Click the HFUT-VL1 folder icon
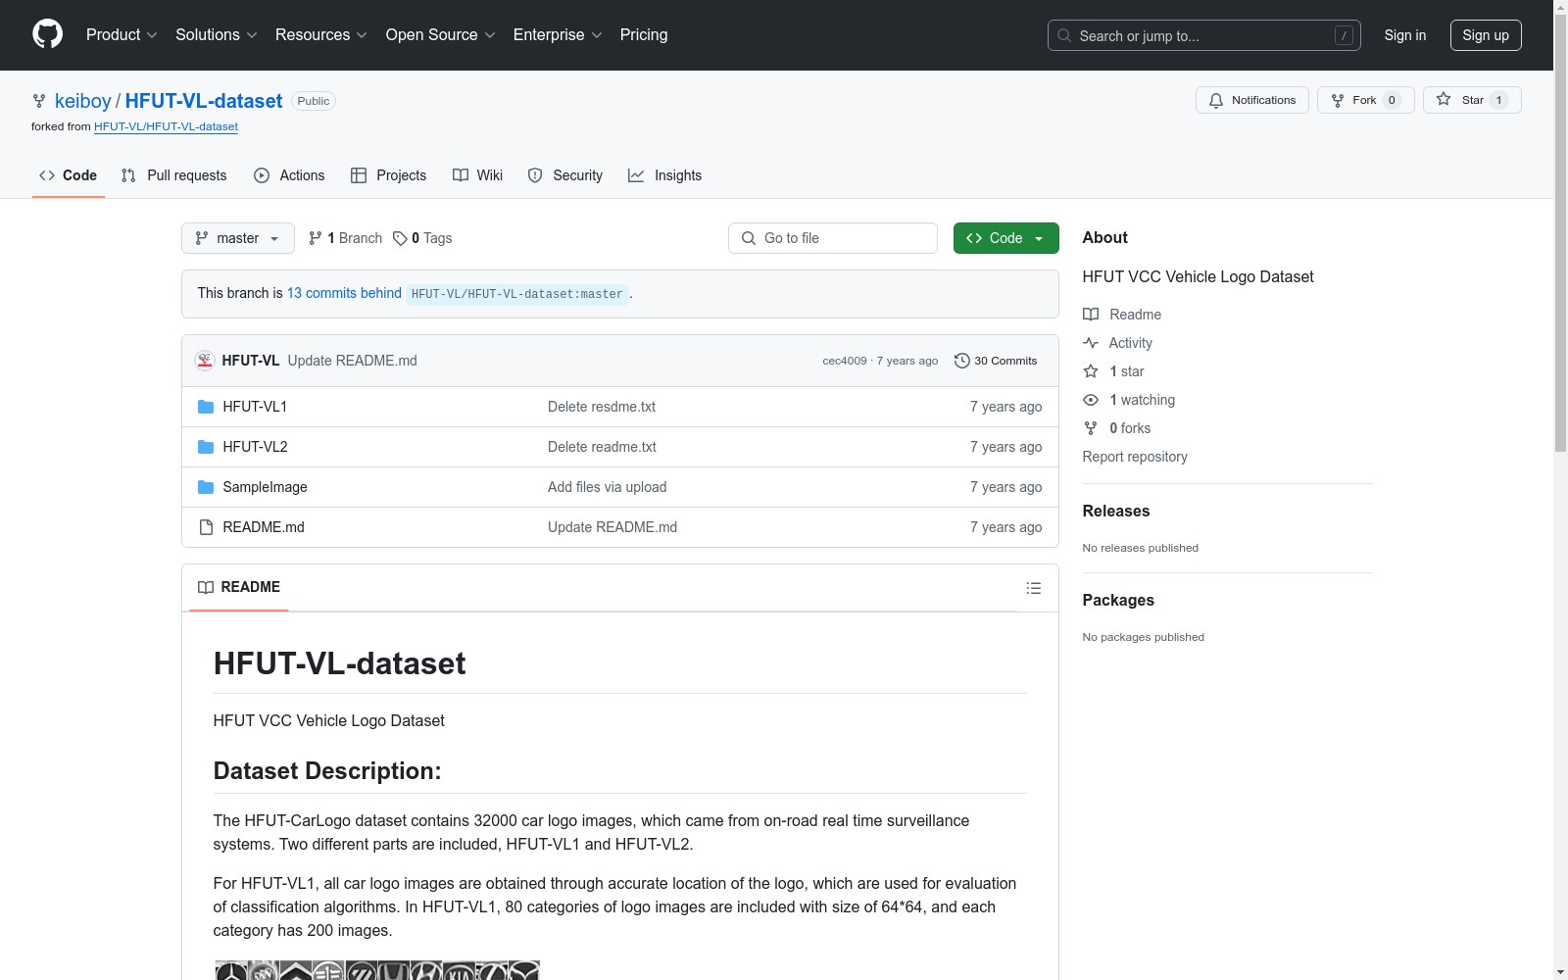 (x=206, y=407)
